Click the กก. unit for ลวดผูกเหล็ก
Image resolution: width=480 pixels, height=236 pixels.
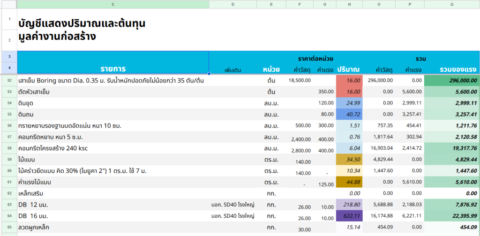pyautogui.click(x=271, y=228)
